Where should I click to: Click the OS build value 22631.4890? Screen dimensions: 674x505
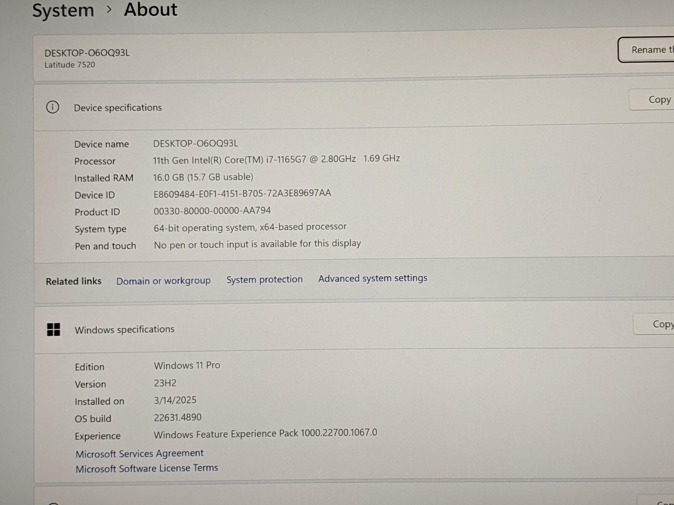point(178,417)
